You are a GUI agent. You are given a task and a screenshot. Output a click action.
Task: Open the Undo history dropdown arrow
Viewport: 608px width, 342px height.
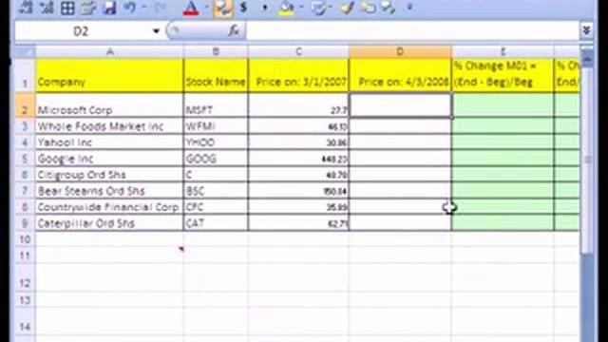[143, 8]
